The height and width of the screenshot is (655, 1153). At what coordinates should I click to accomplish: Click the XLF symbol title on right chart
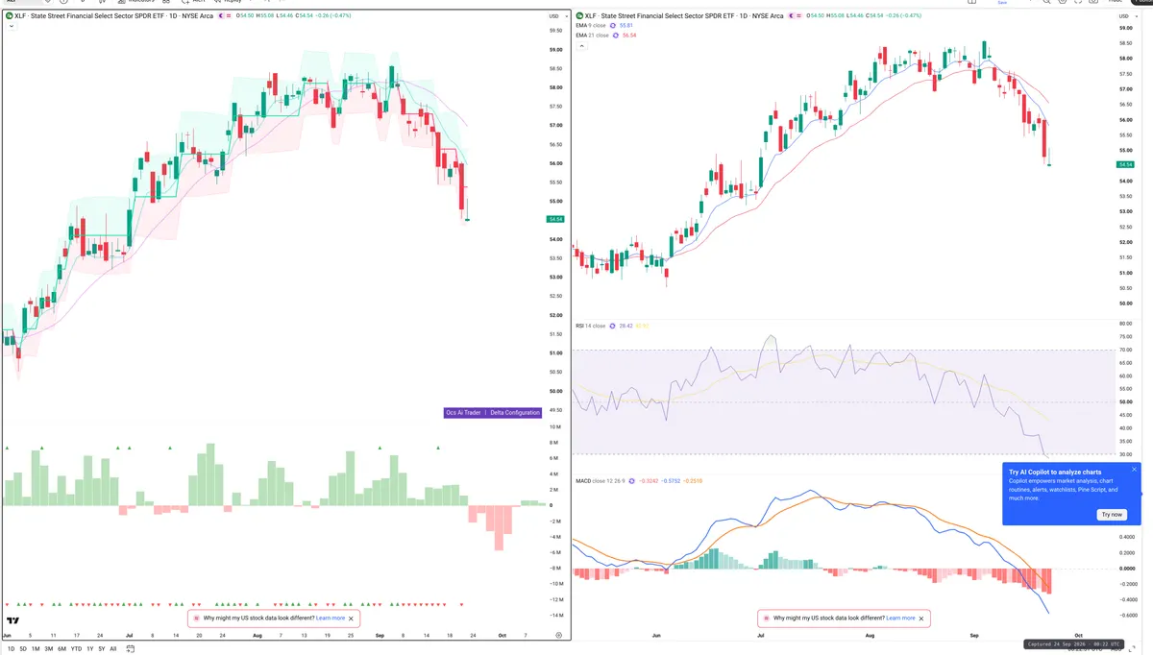(x=684, y=16)
